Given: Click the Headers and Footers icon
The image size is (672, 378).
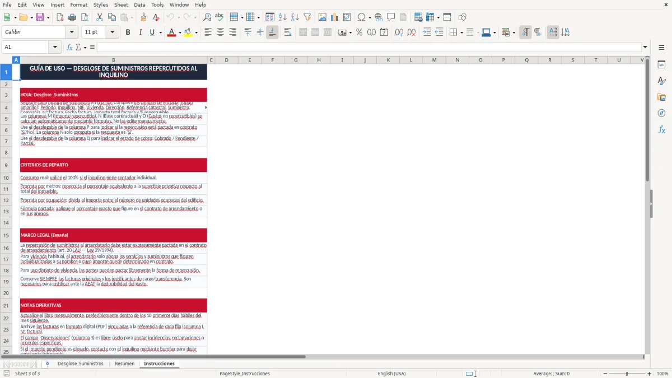Looking at the screenshot, I should point(404,17).
